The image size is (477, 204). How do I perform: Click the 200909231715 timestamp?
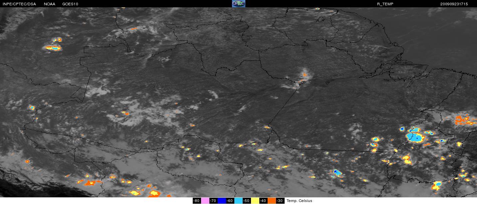[x=454, y=4]
